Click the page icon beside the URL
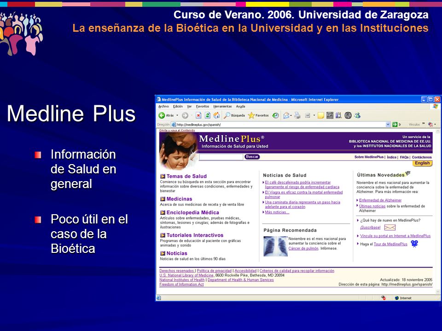Screen dimensions: 442x331 coord(174,125)
